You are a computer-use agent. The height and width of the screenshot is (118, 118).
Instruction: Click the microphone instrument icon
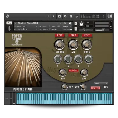[9, 29]
